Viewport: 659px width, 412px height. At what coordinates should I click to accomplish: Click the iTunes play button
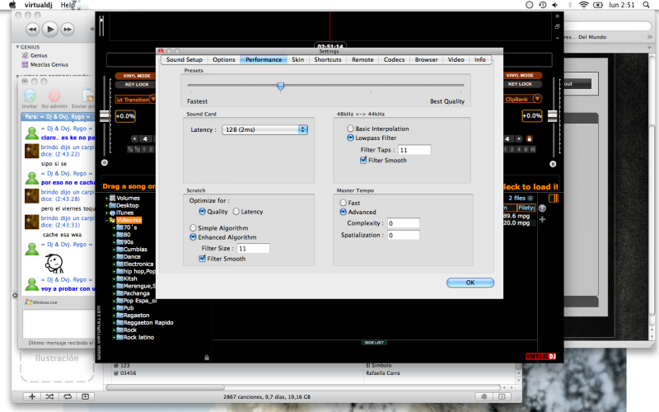(49, 29)
